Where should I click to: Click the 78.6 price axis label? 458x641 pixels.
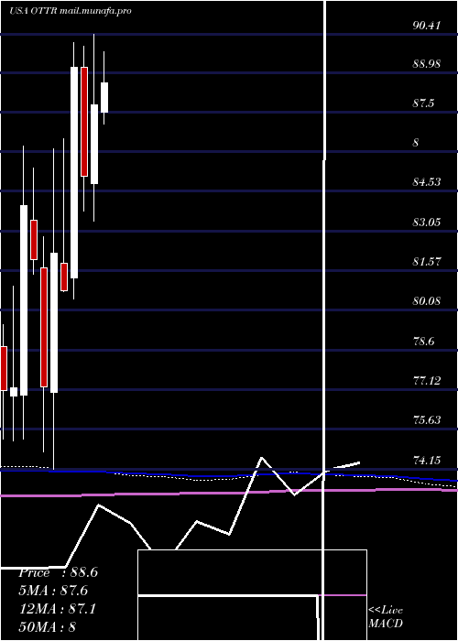click(423, 341)
